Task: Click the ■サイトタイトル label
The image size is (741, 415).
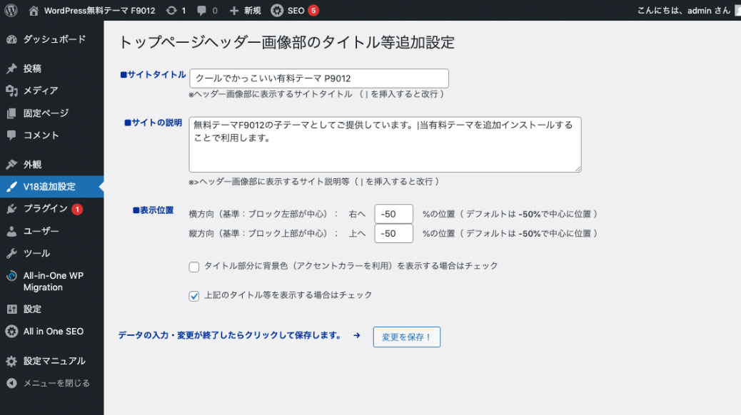Action: (x=153, y=75)
